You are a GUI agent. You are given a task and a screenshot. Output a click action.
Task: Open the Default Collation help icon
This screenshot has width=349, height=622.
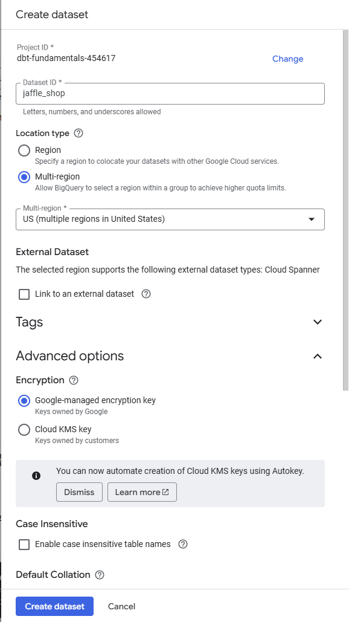click(x=100, y=575)
